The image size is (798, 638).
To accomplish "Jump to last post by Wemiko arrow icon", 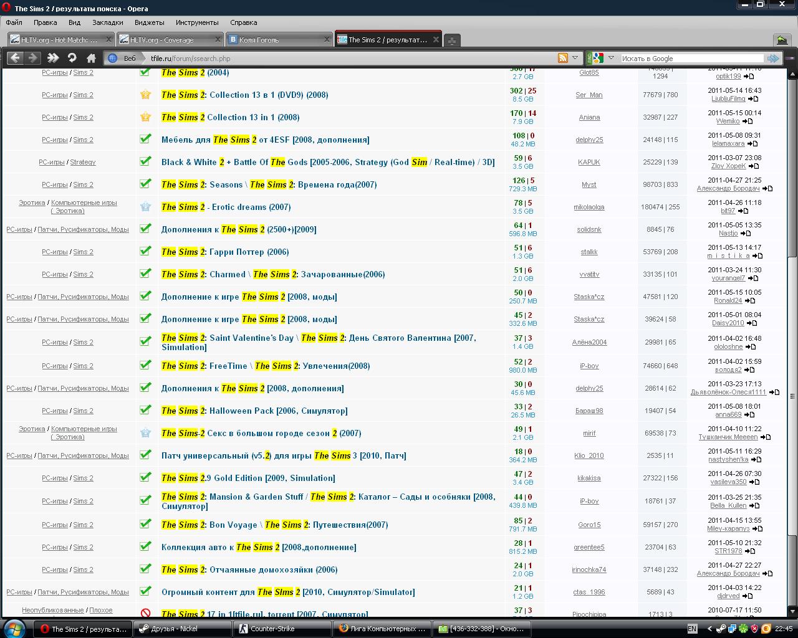I will point(747,121).
